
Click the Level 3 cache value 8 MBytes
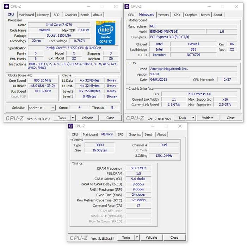pyautogui.click(x=89, y=96)
